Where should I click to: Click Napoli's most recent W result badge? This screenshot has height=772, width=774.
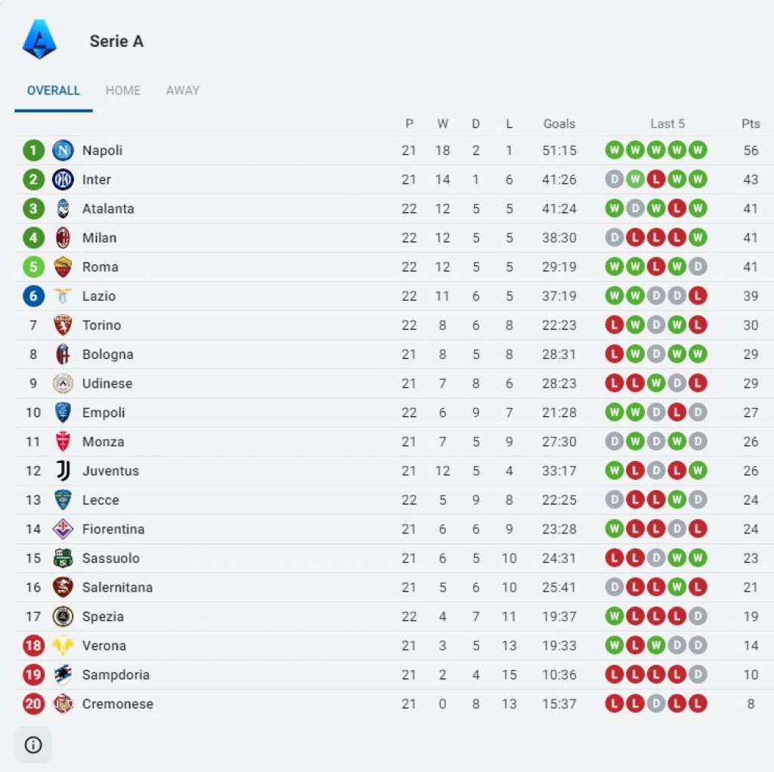point(698,150)
